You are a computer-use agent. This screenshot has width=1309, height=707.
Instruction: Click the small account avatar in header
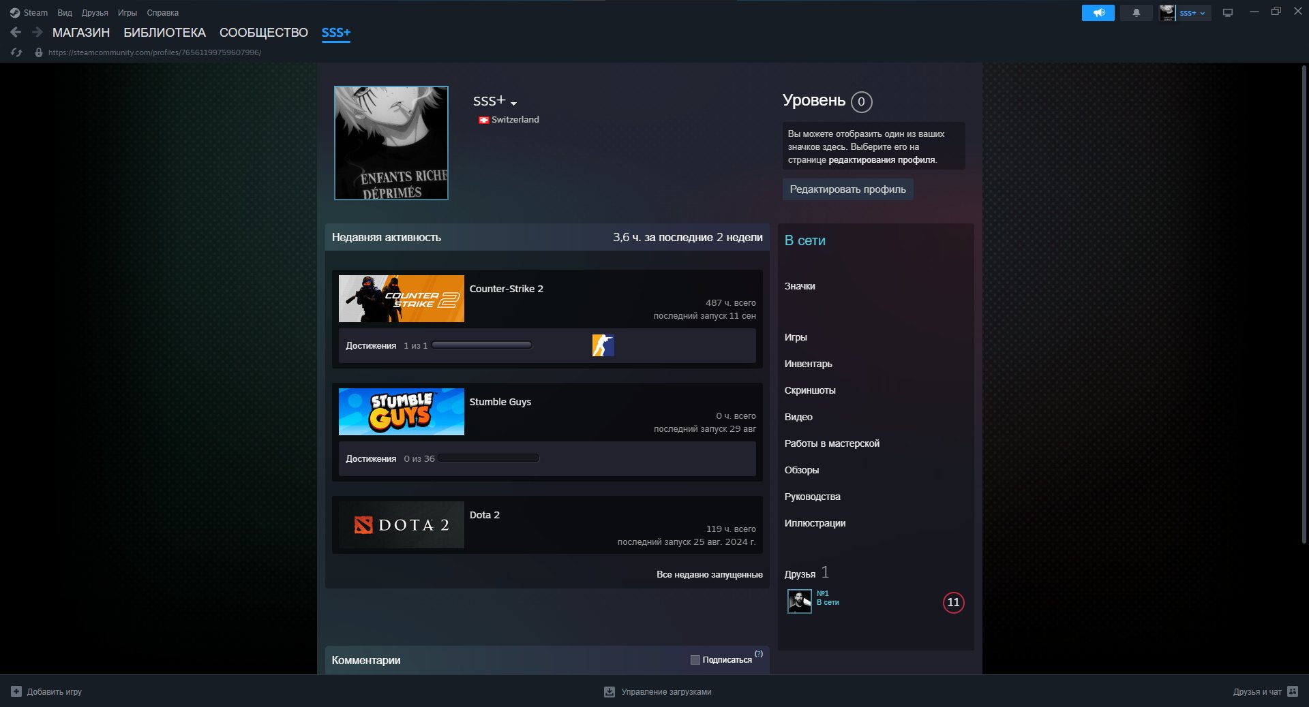[x=1167, y=13]
